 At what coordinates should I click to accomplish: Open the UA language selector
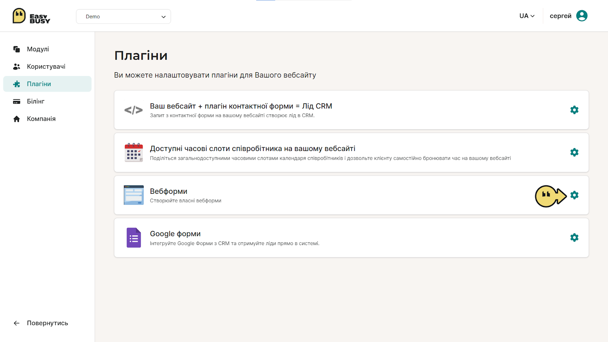tap(527, 16)
